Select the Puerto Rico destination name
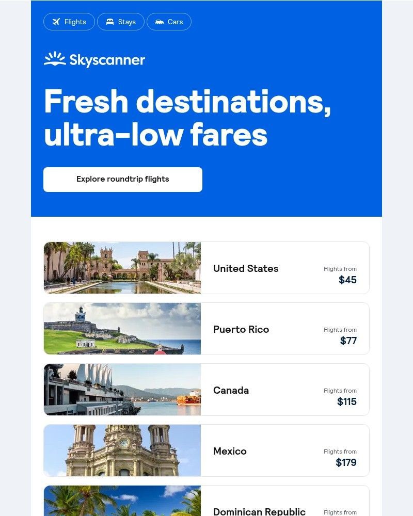Viewport: 413px width, 516px height. pos(241,329)
